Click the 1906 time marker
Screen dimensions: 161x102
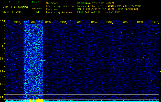[x=94, y=22]
